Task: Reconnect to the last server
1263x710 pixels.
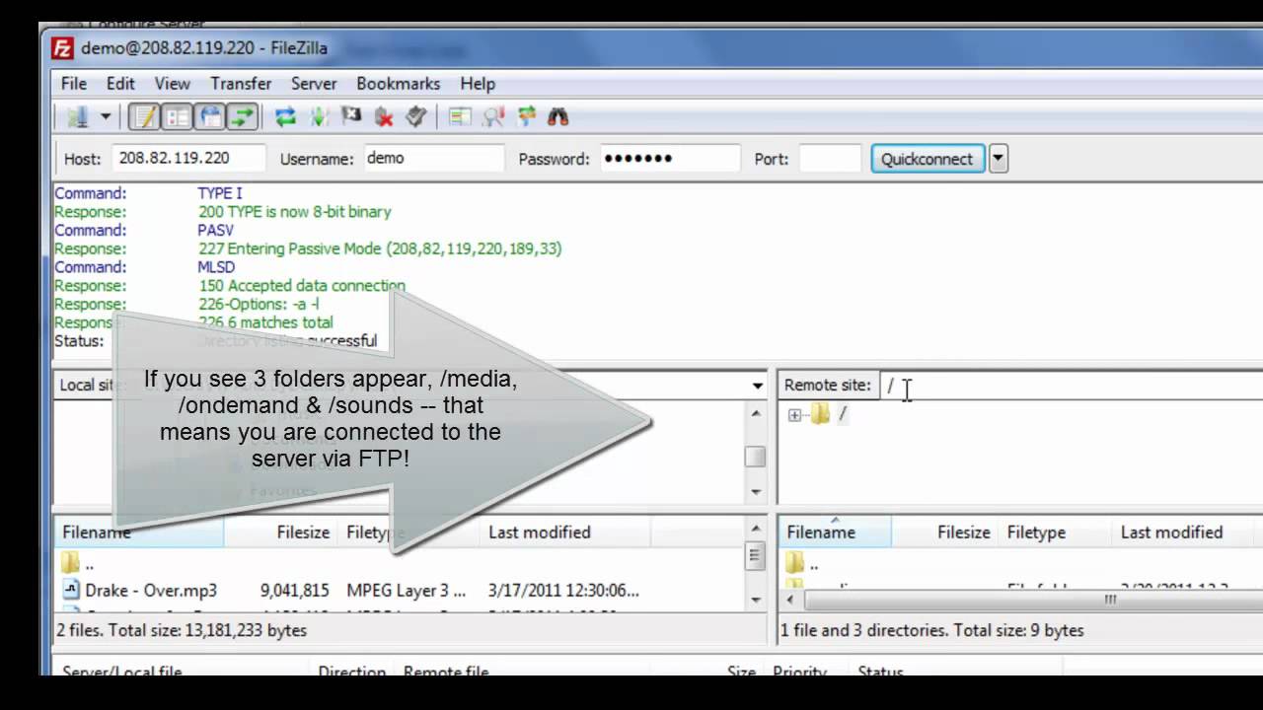Action: (x=415, y=117)
